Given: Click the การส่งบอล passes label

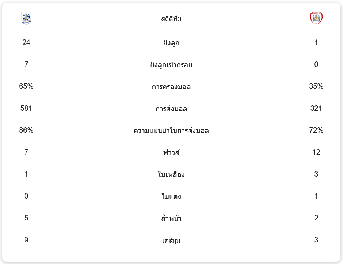Looking at the screenshot, I should click(171, 109).
